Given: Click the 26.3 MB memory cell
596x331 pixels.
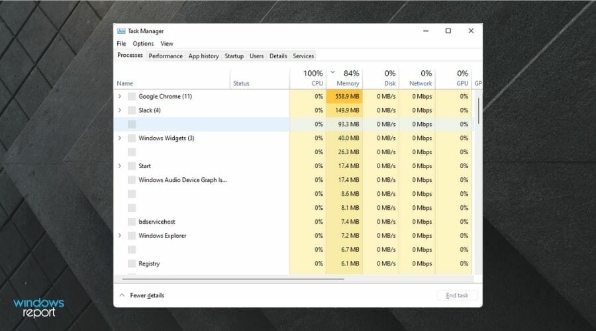Looking at the screenshot, I should click(x=344, y=152).
